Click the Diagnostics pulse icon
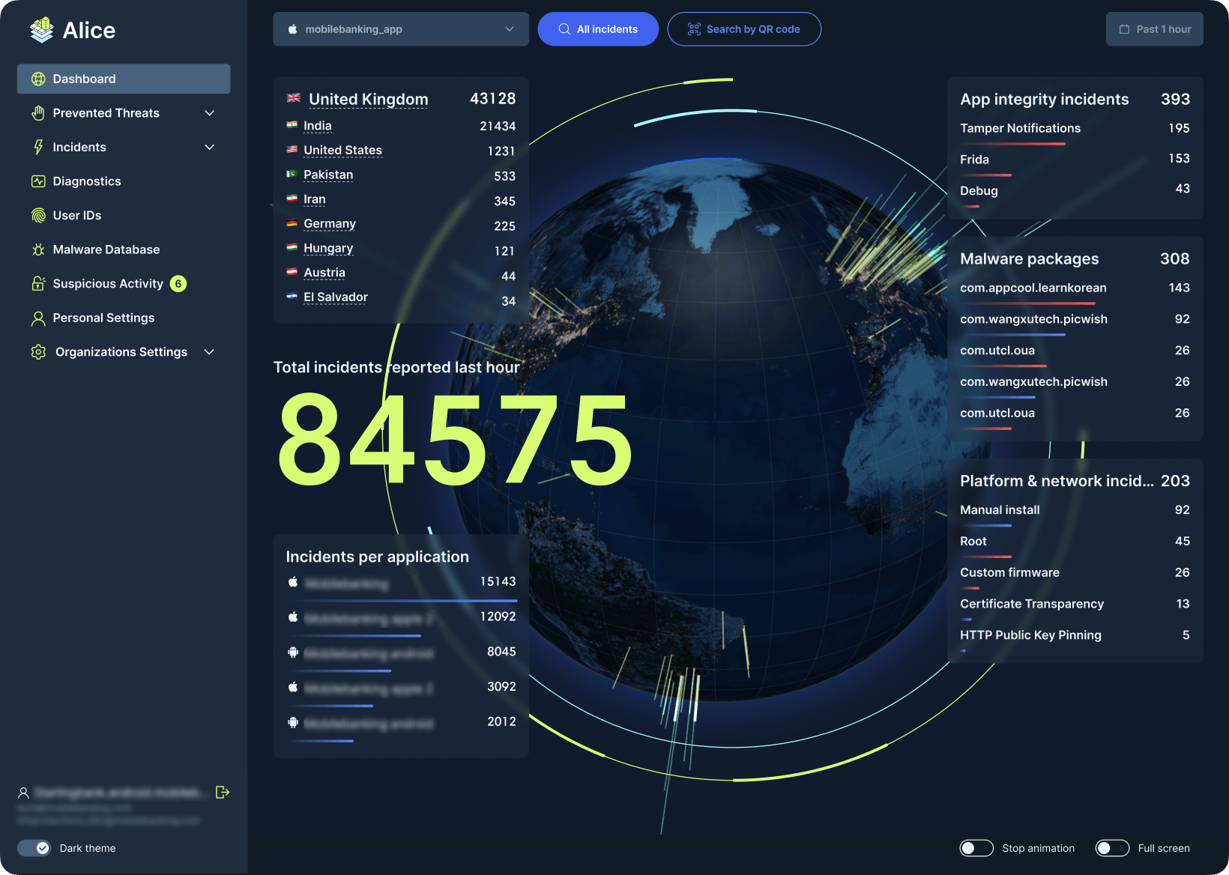The width and height of the screenshot is (1229, 875). (x=38, y=181)
